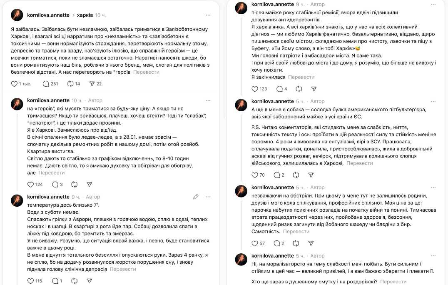Open more options menu on the pitbull post
Screen dimensions: 448x285
pos(433,101)
